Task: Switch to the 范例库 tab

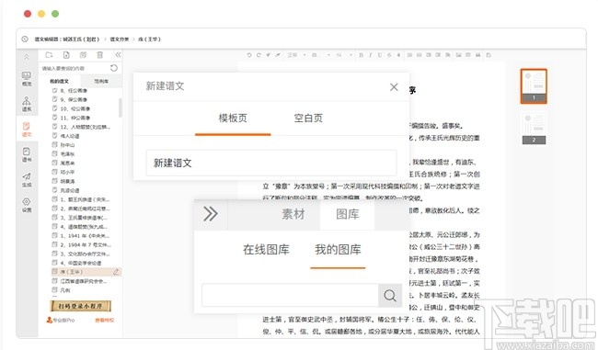Action: [101, 81]
